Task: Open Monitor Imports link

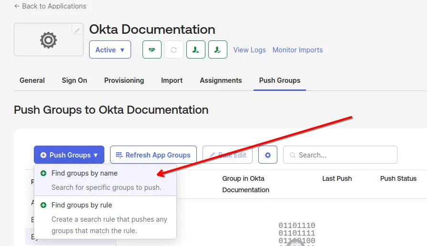Action: tap(298, 50)
